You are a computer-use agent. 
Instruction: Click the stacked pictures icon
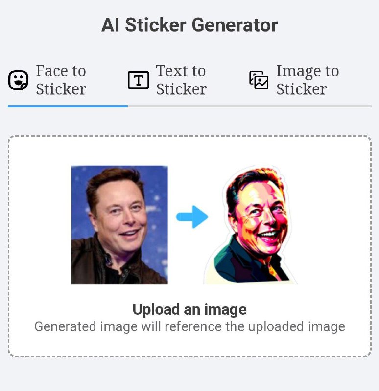click(x=259, y=80)
